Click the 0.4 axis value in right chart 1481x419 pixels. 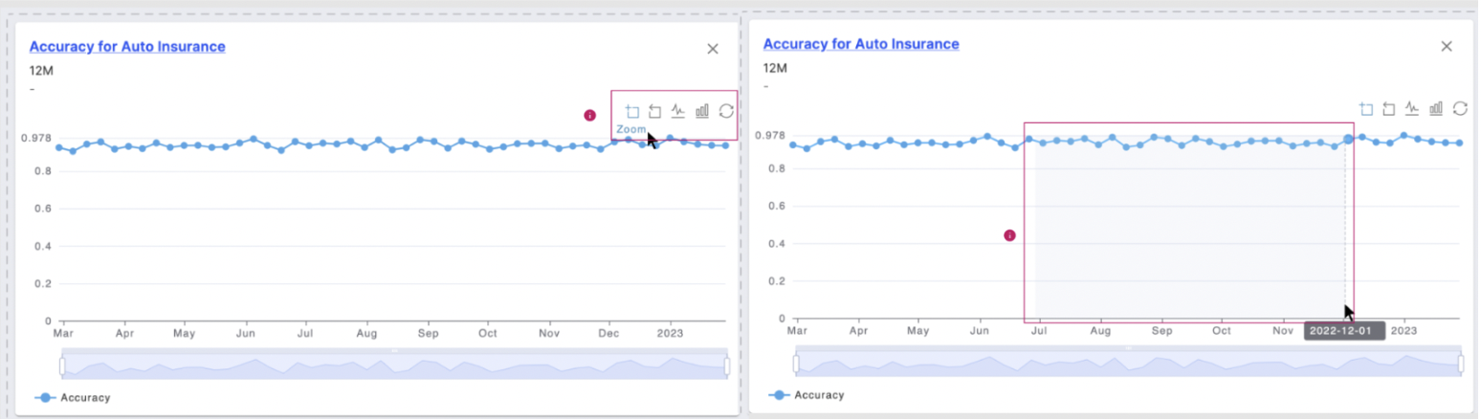777,244
